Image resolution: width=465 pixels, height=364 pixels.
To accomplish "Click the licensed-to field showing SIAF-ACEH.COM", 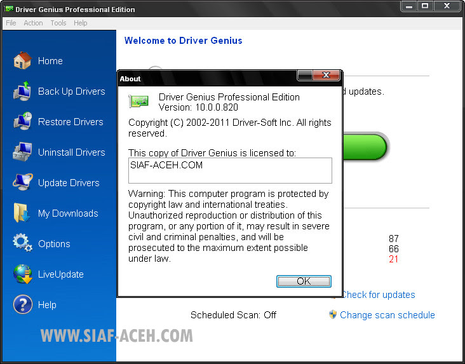I will tap(230, 171).
